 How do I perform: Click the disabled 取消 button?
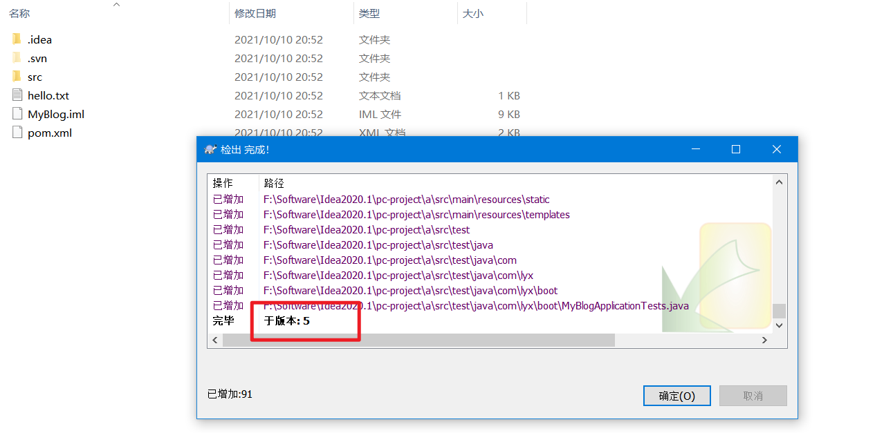pos(753,396)
